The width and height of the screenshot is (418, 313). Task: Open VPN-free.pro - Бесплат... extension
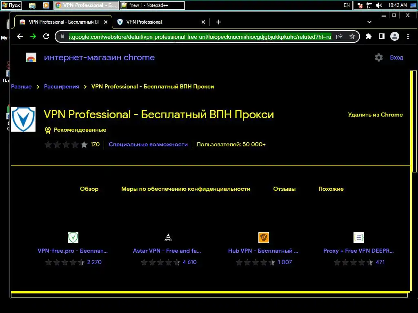pyautogui.click(x=73, y=251)
